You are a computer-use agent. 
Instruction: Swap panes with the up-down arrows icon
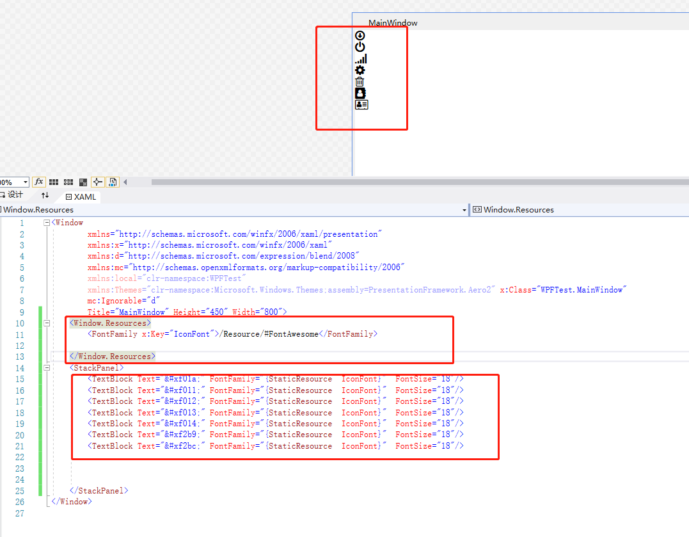click(45, 195)
